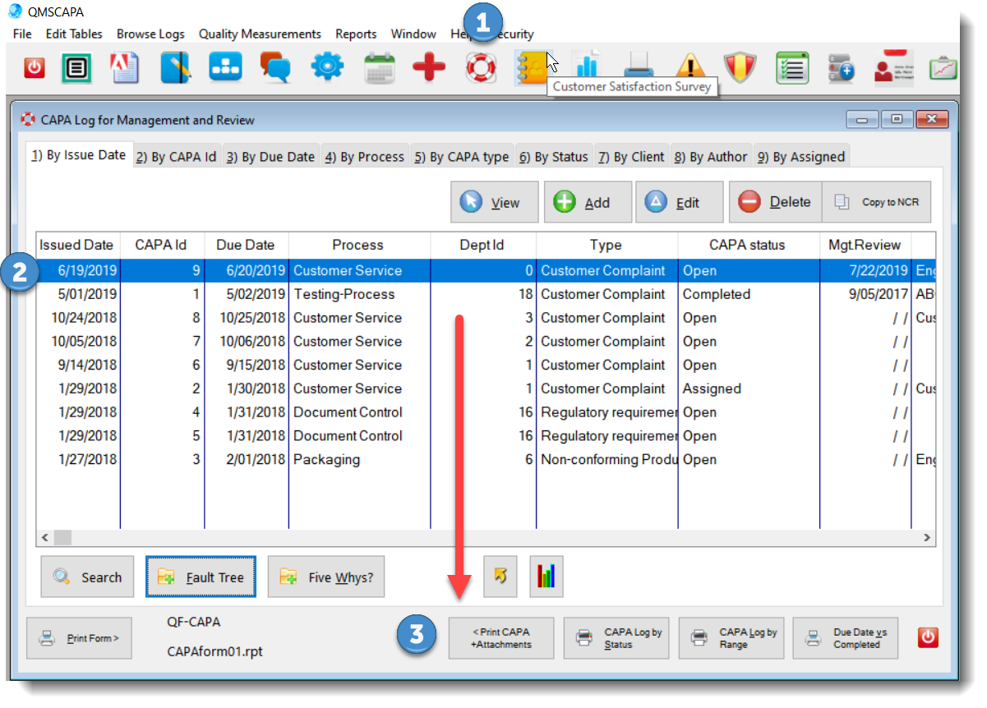Click the red plus cross toolbar icon
Image resolution: width=987 pixels, height=708 pixels.
(x=429, y=68)
